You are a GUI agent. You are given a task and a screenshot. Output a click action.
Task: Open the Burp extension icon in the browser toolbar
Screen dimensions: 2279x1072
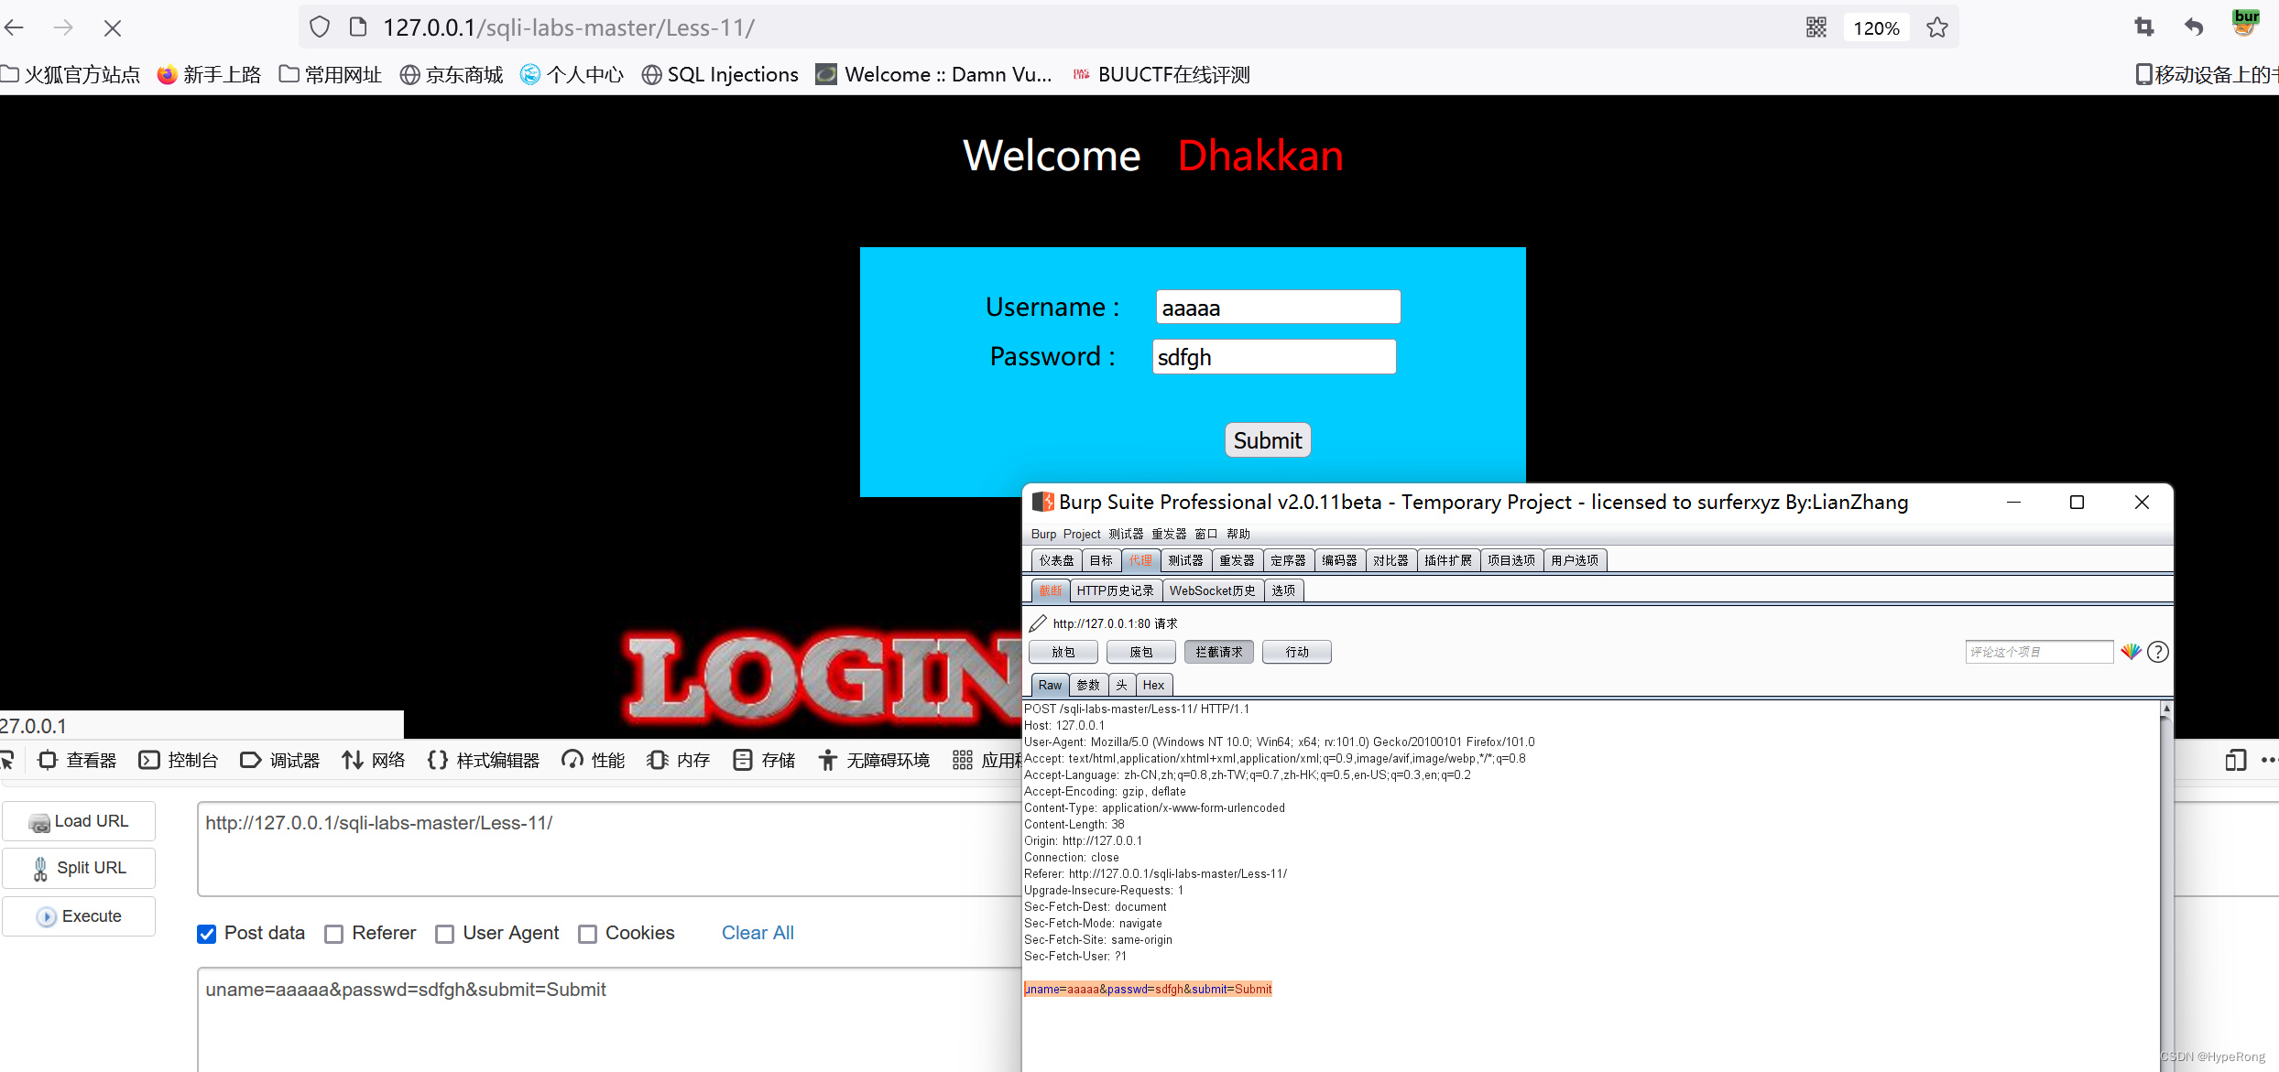tap(2245, 23)
